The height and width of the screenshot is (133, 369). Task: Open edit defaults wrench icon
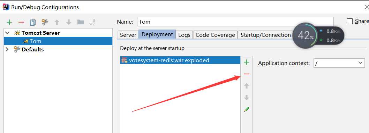[x=45, y=22]
